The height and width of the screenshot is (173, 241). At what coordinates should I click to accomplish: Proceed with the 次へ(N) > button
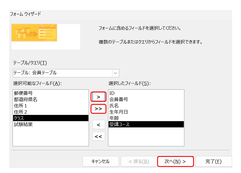(175, 161)
